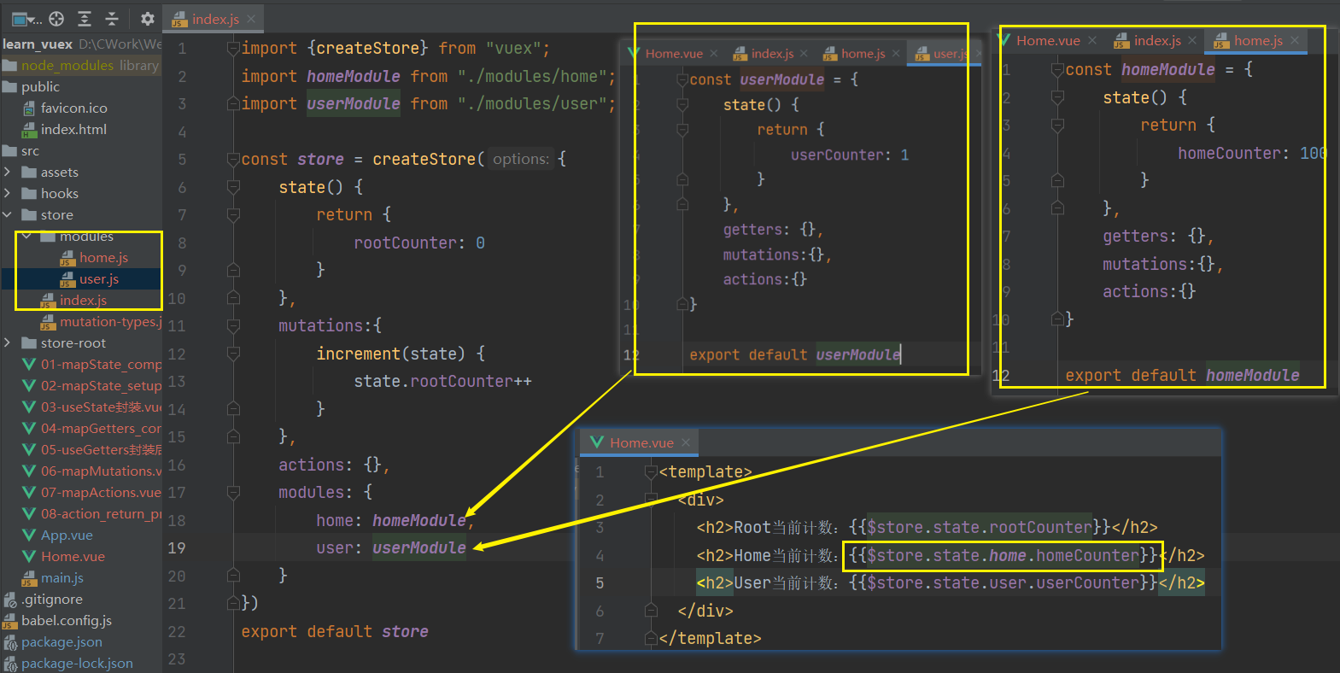Click the .gitignore file icon
This screenshot has height=673, width=1340.
(x=10, y=600)
